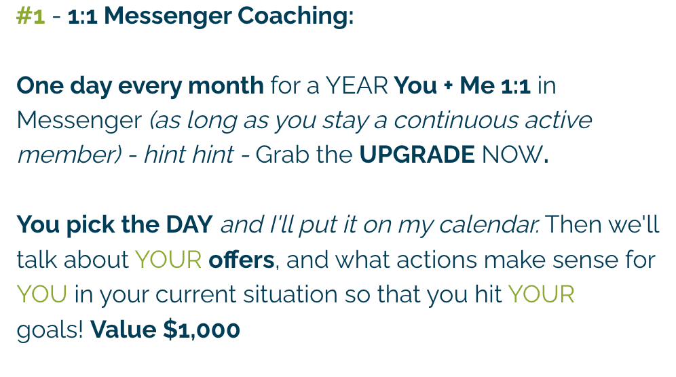Click the bold 'Value $1,000' text
Viewport: 676px width, 377px height.
pyautogui.click(x=165, y=330)
